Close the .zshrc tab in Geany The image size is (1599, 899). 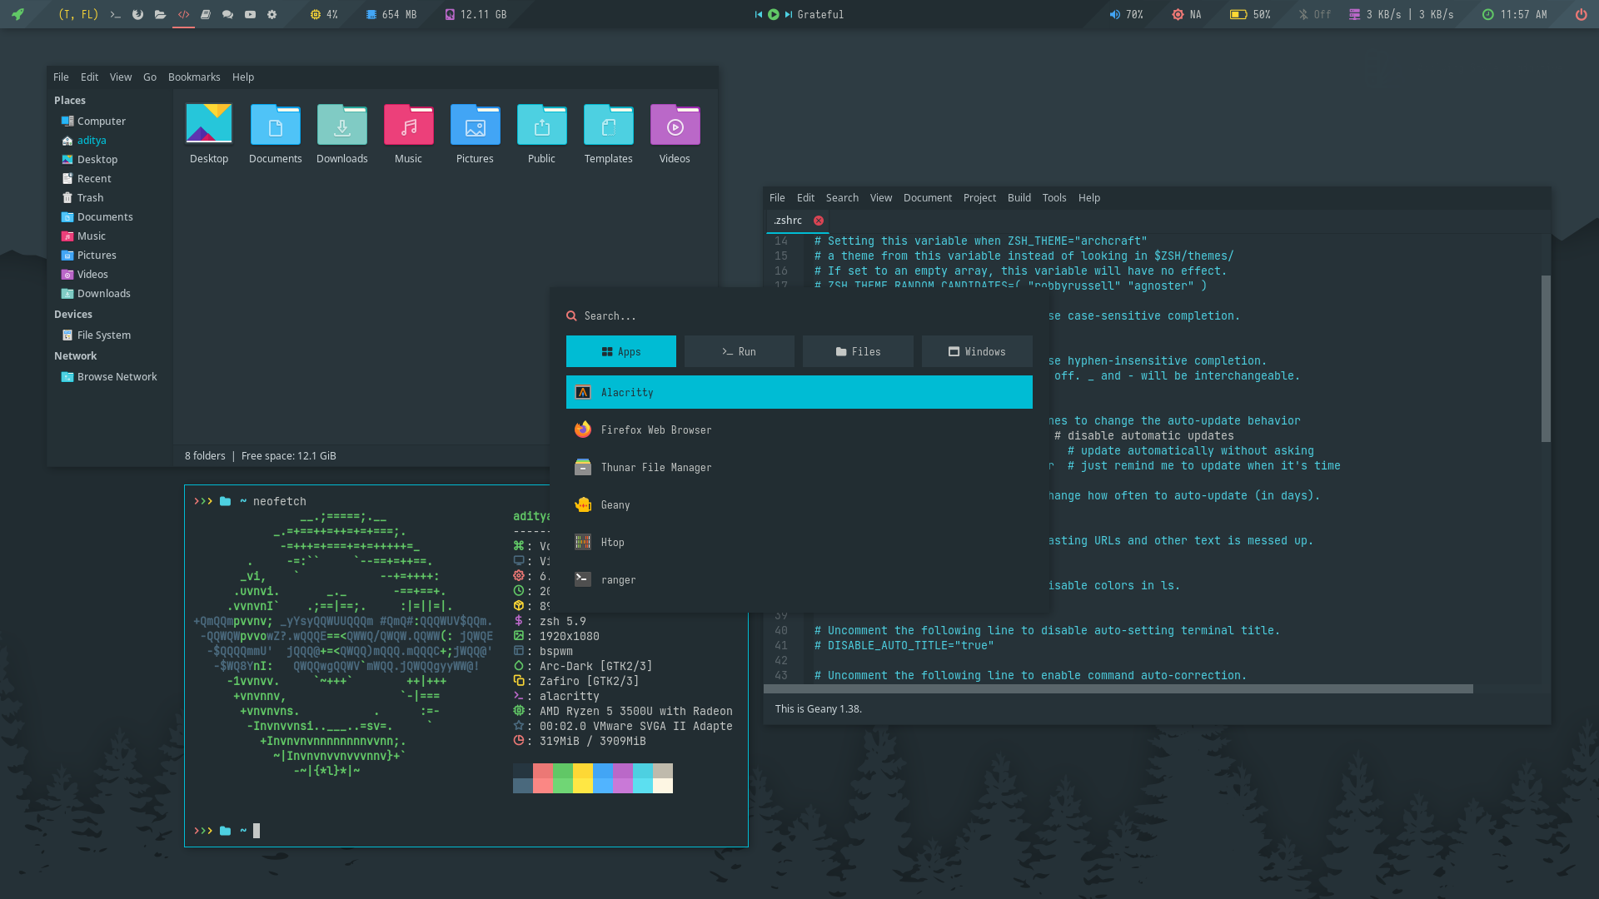[819, 221]
